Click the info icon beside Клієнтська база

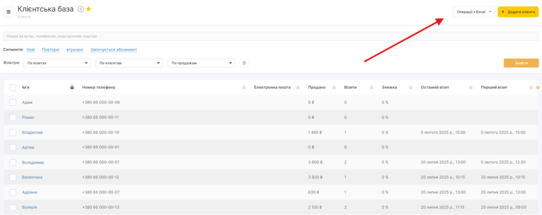click(x=80, y=9)
